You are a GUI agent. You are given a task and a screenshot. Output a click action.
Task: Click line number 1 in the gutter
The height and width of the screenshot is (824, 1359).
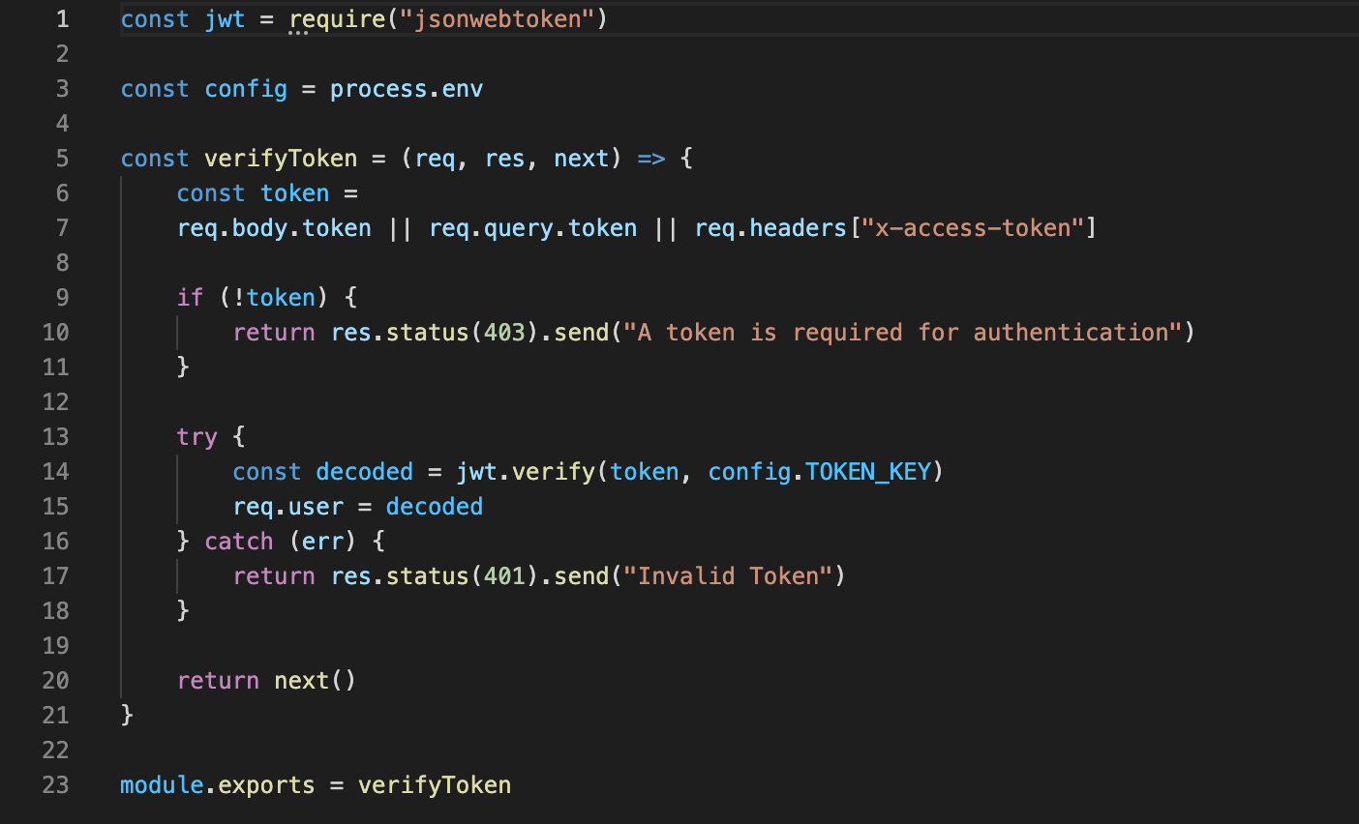62,19
